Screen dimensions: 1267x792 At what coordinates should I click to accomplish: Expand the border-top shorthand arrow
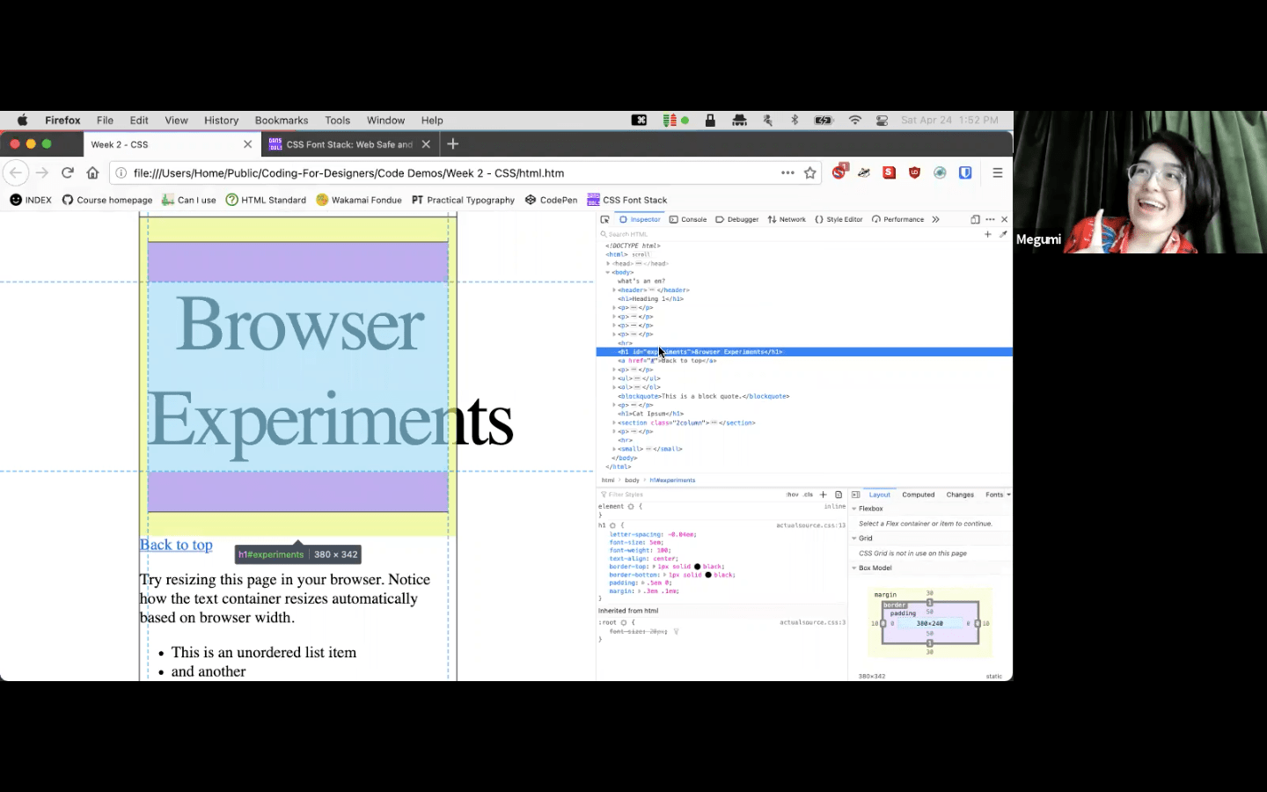654,566
